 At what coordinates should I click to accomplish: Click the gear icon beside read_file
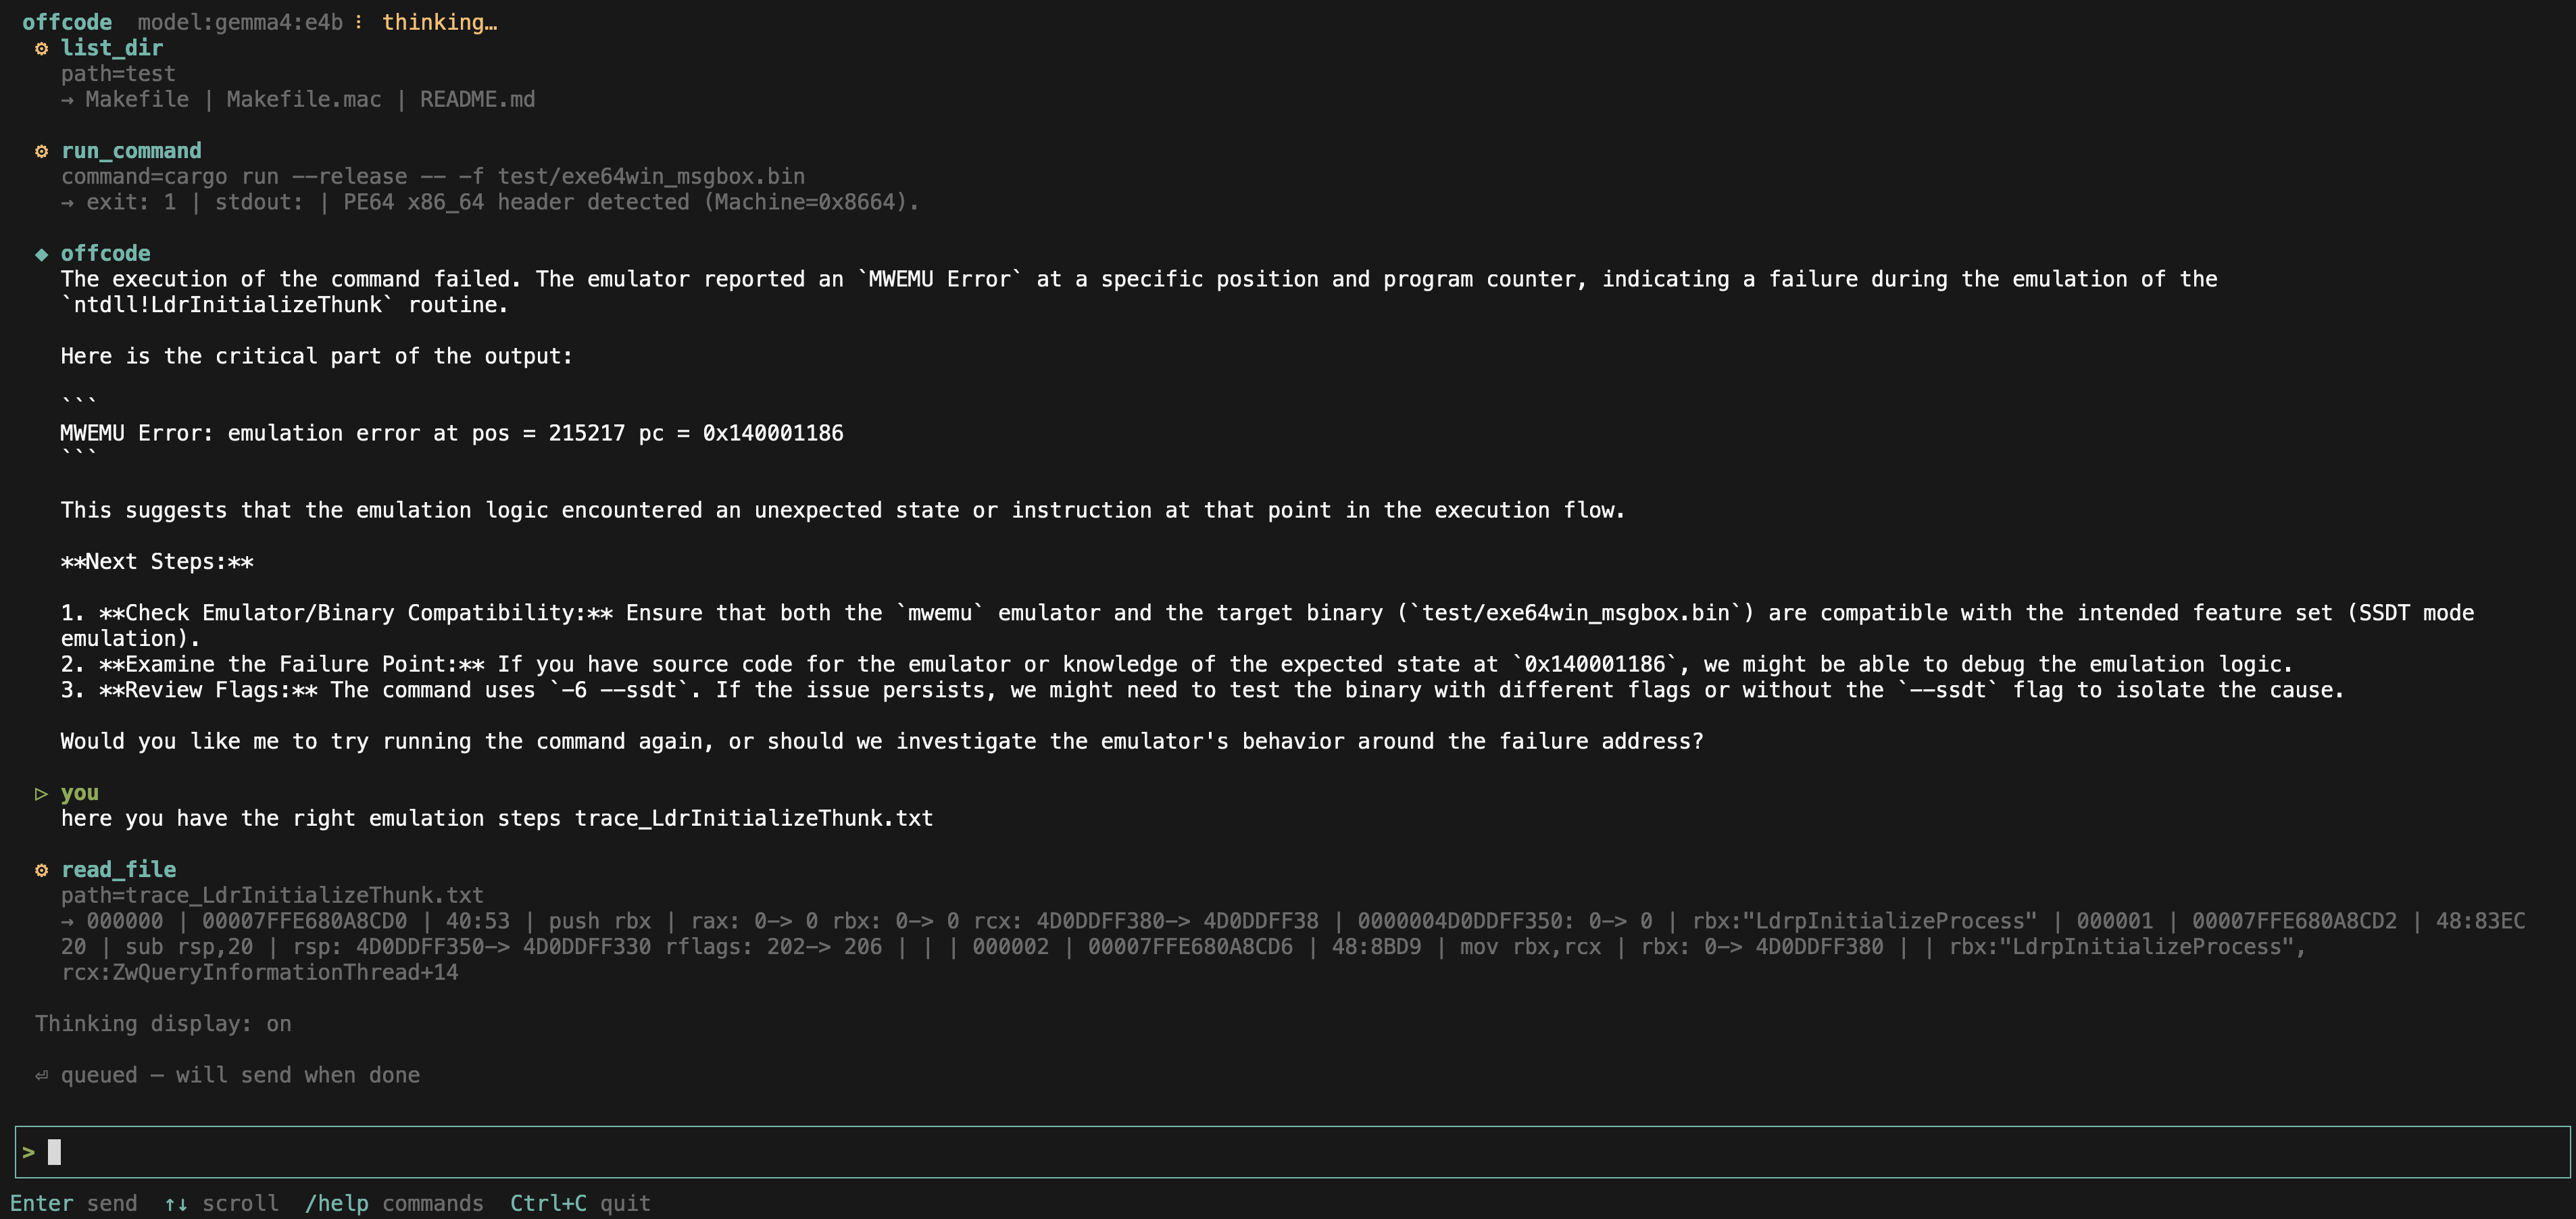(41, 870)
